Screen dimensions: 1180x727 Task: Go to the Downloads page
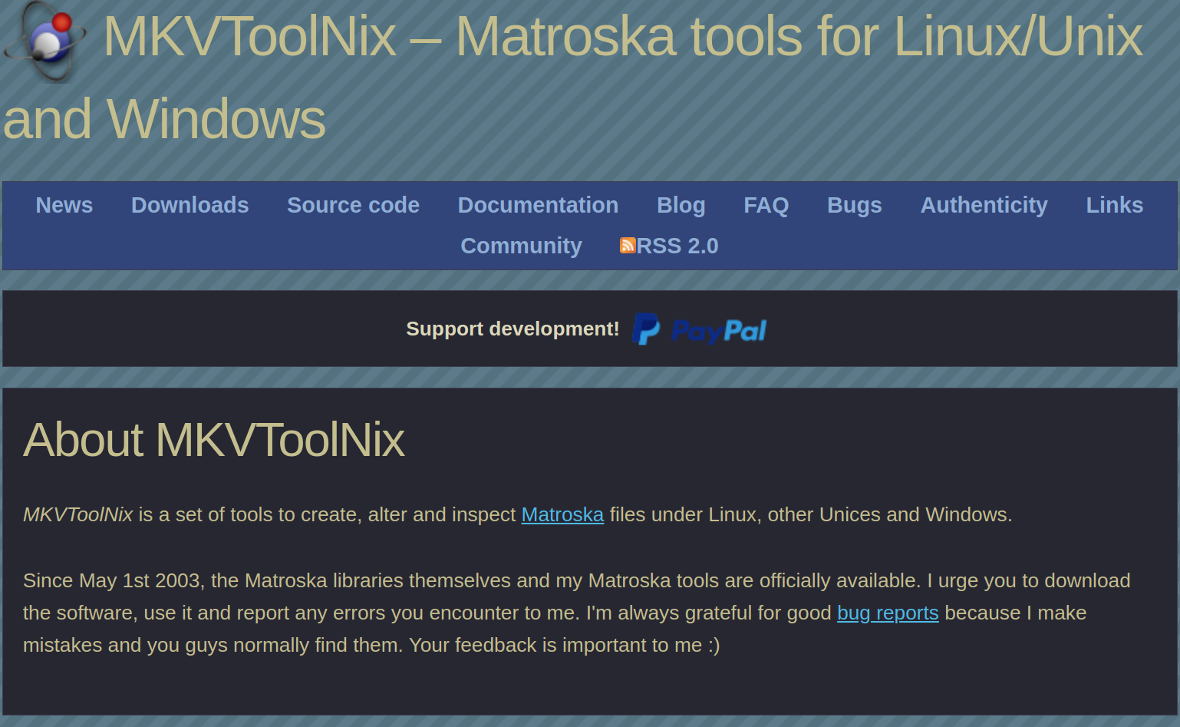[x=190, y=205]
